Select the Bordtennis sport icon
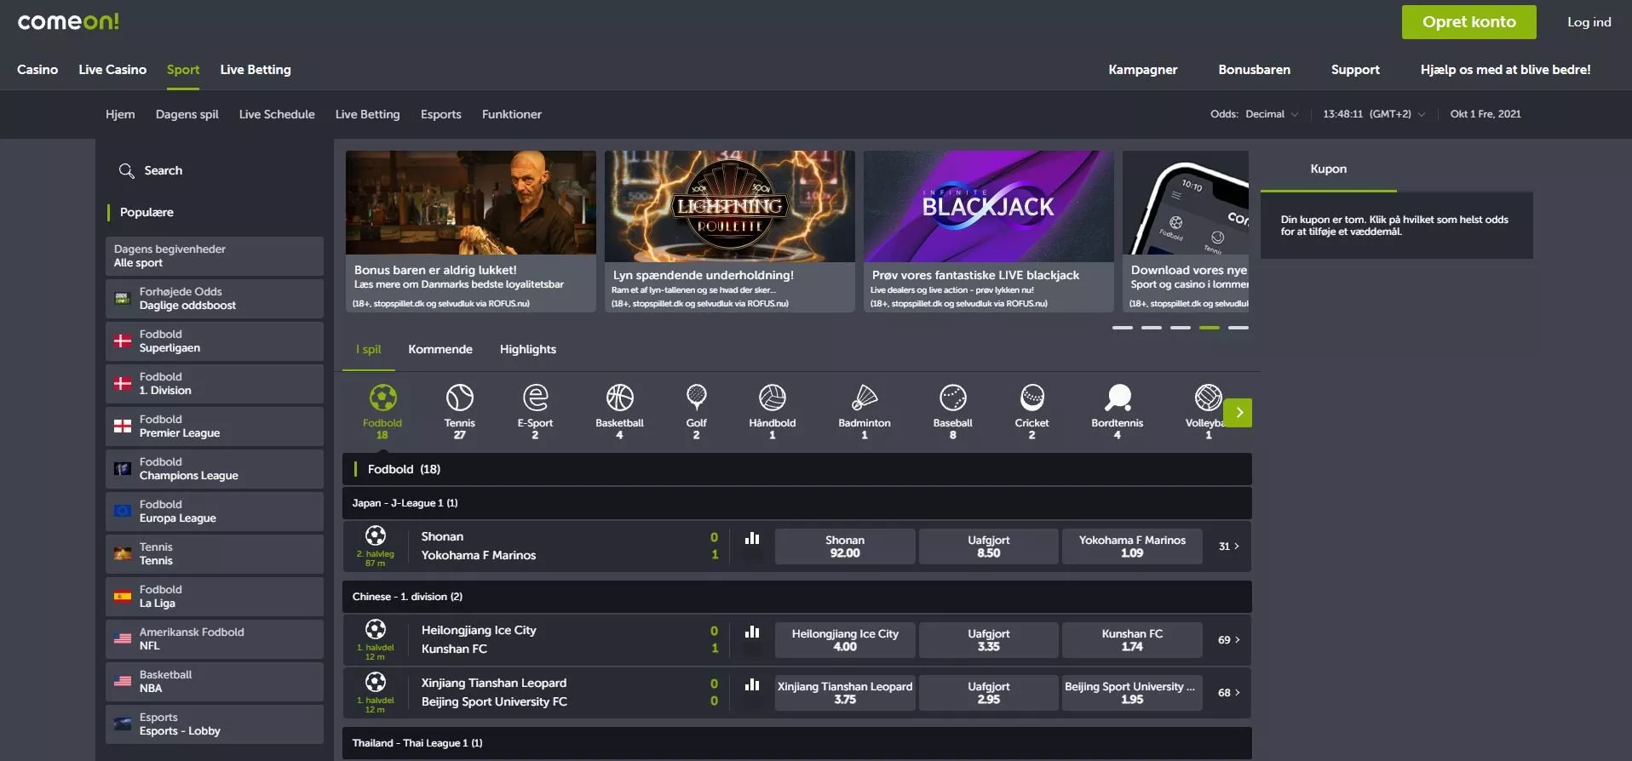The width and height of the screenshot is (1632, 761). (x=1118, y=398)
